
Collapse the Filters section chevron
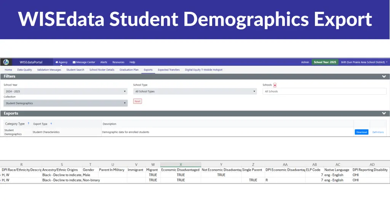click(x=384, y=76)
